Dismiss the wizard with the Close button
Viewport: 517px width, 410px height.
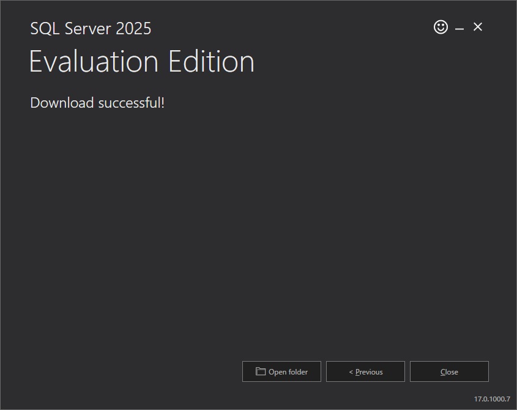(449, 371)
